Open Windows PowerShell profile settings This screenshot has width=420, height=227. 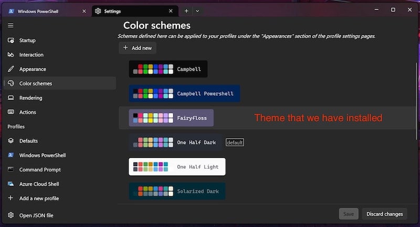pos(60,155)
